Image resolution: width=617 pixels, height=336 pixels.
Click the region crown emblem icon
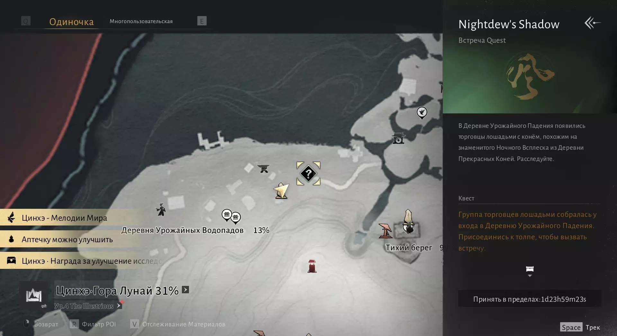pos(34,295)
